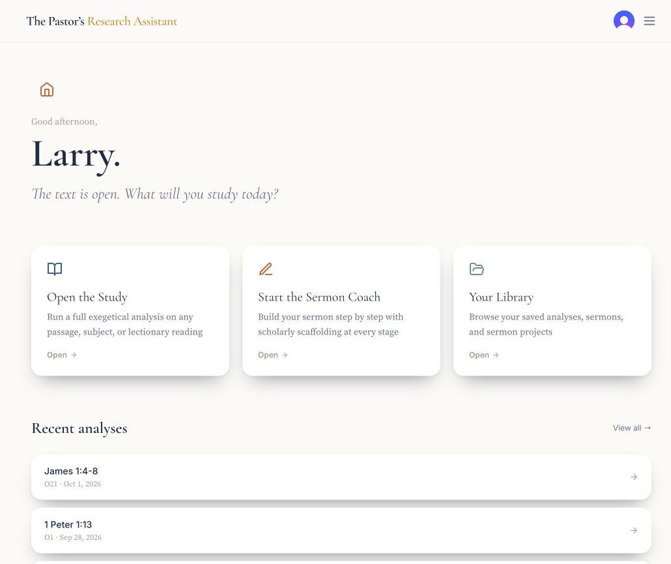Screen dimensions: 671x564
Task: Go to The Pastor's Research Assistant logo
Action: click(x=102, y=21)
